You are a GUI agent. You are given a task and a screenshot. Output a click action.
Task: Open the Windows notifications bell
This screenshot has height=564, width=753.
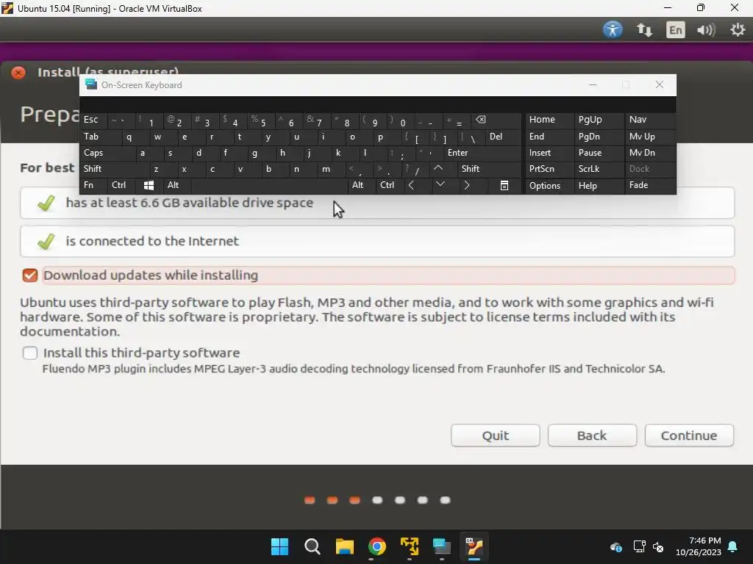coord(733,546)
